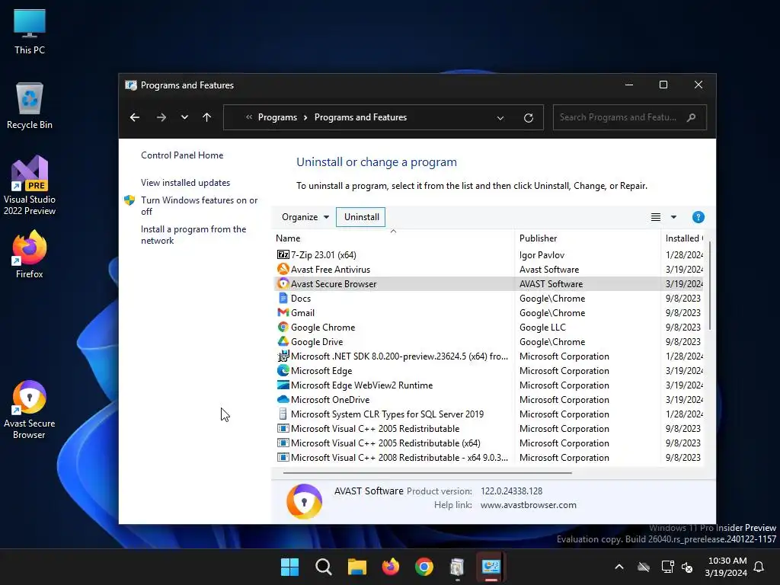Open the Windows Start button

click(289, 567)
